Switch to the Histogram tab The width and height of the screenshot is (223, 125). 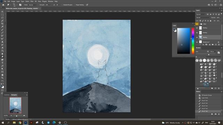click(7, 95)
